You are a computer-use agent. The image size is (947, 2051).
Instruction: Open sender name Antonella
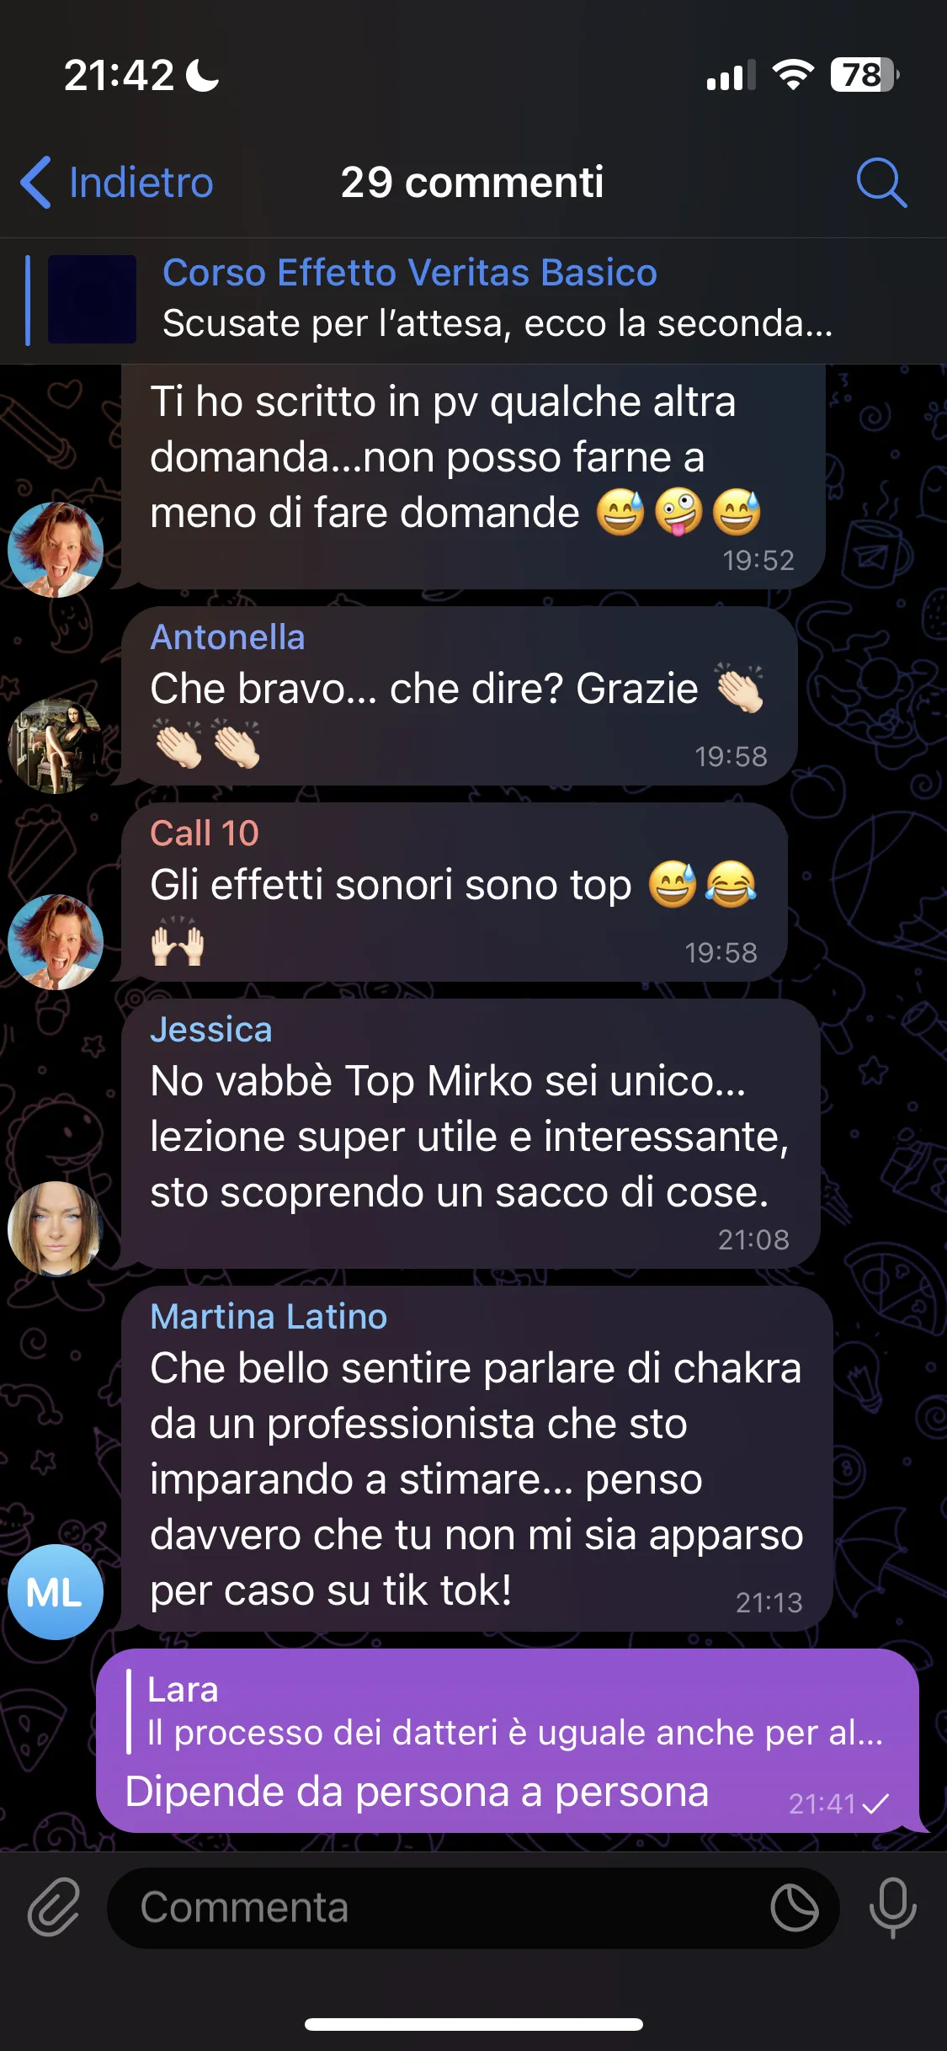pyautogui.click(x=227, y=637)
